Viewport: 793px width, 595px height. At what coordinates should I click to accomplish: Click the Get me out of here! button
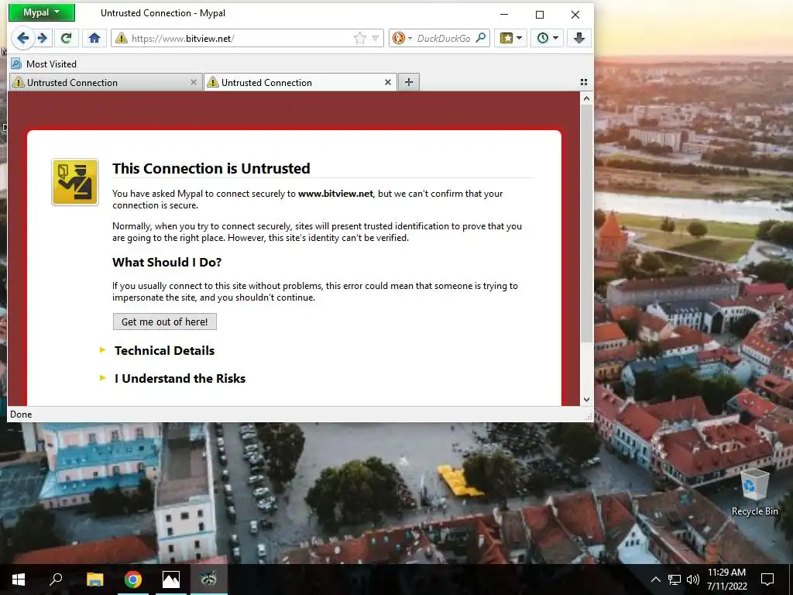[x=164, y=322]
